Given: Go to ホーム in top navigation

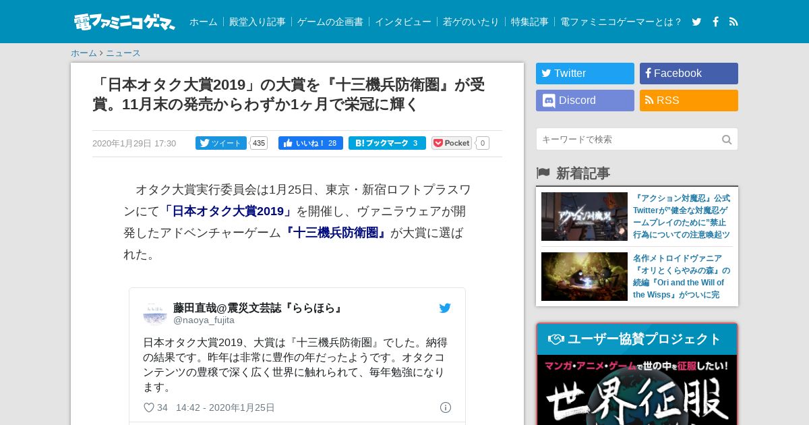Looking at the screenshot, I should pos(203,22).
